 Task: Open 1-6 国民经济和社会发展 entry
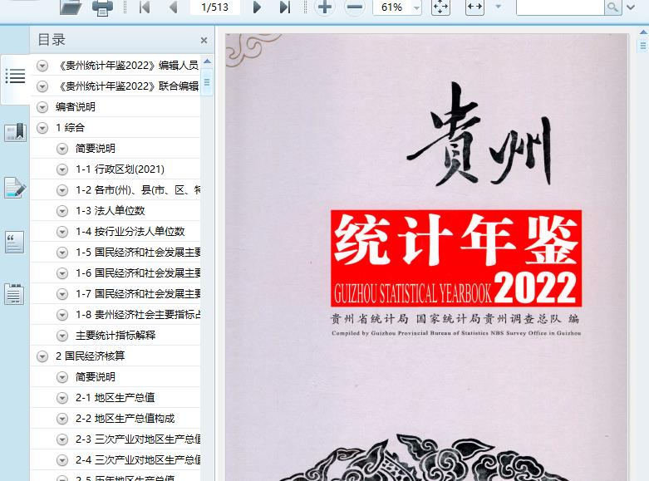(138, 272)
